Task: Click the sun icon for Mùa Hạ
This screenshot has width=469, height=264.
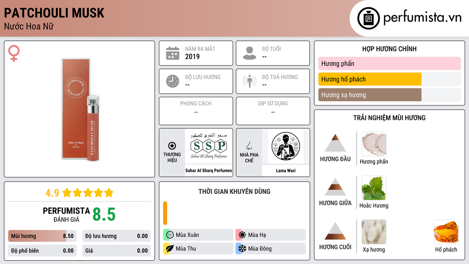Action: tap(242, 235)
